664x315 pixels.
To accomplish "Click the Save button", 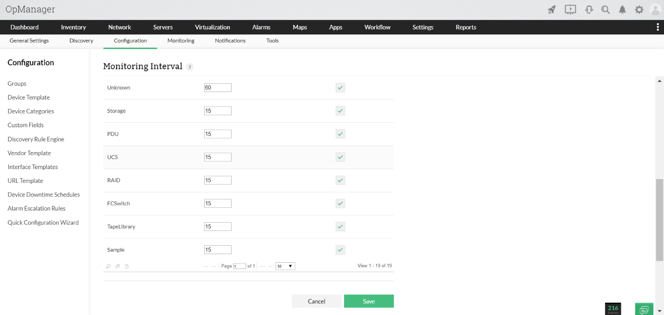I will [x=369, y=301].
